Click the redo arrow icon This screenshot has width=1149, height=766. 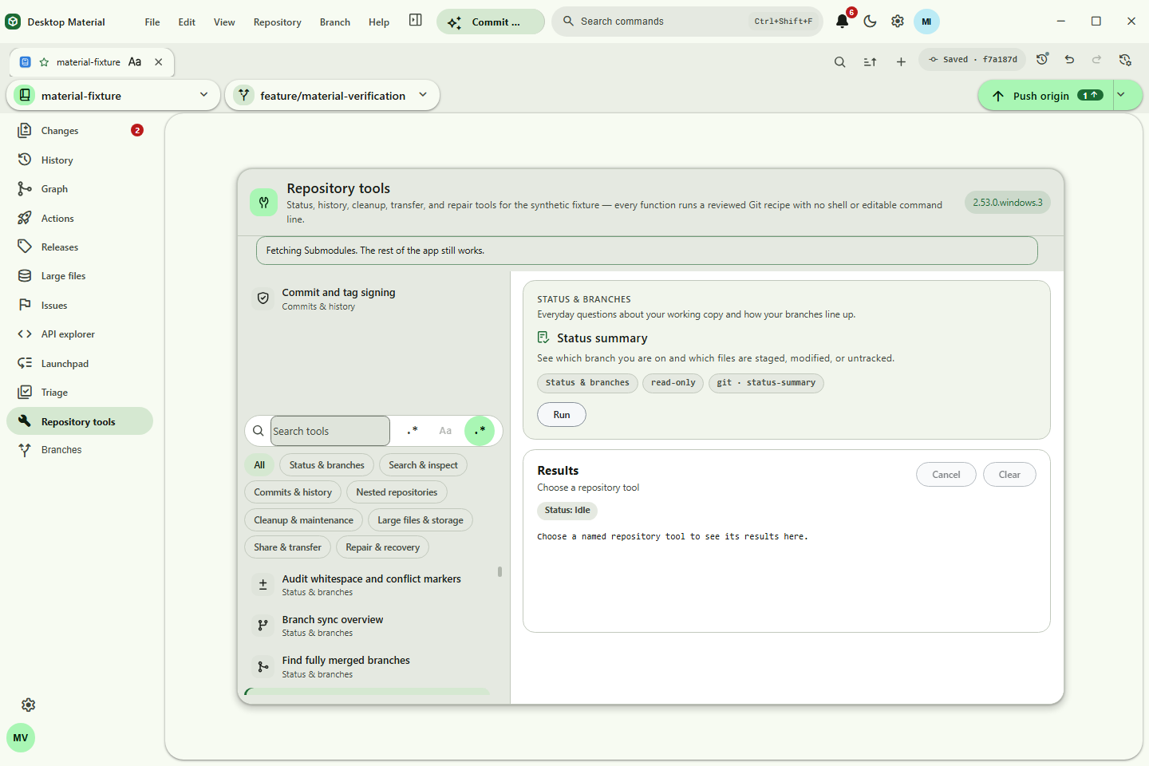click(x=1096, y=59)
